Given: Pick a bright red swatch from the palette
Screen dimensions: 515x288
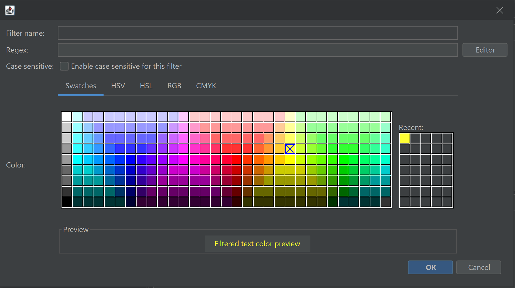Looking at the screenshot, I should [237, 159].
